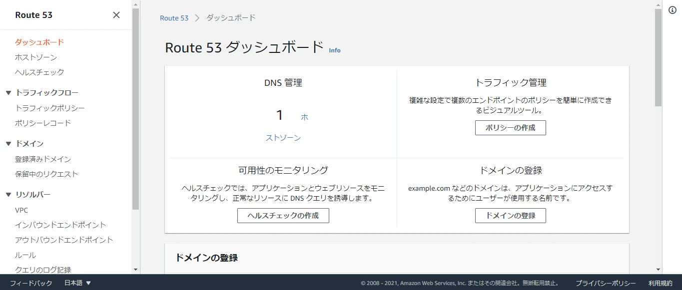The height and width of the screenshot is (290, 682).
Task: Open アウトバウンドエンドポイント in the sidebar
Action: (64, 240)
